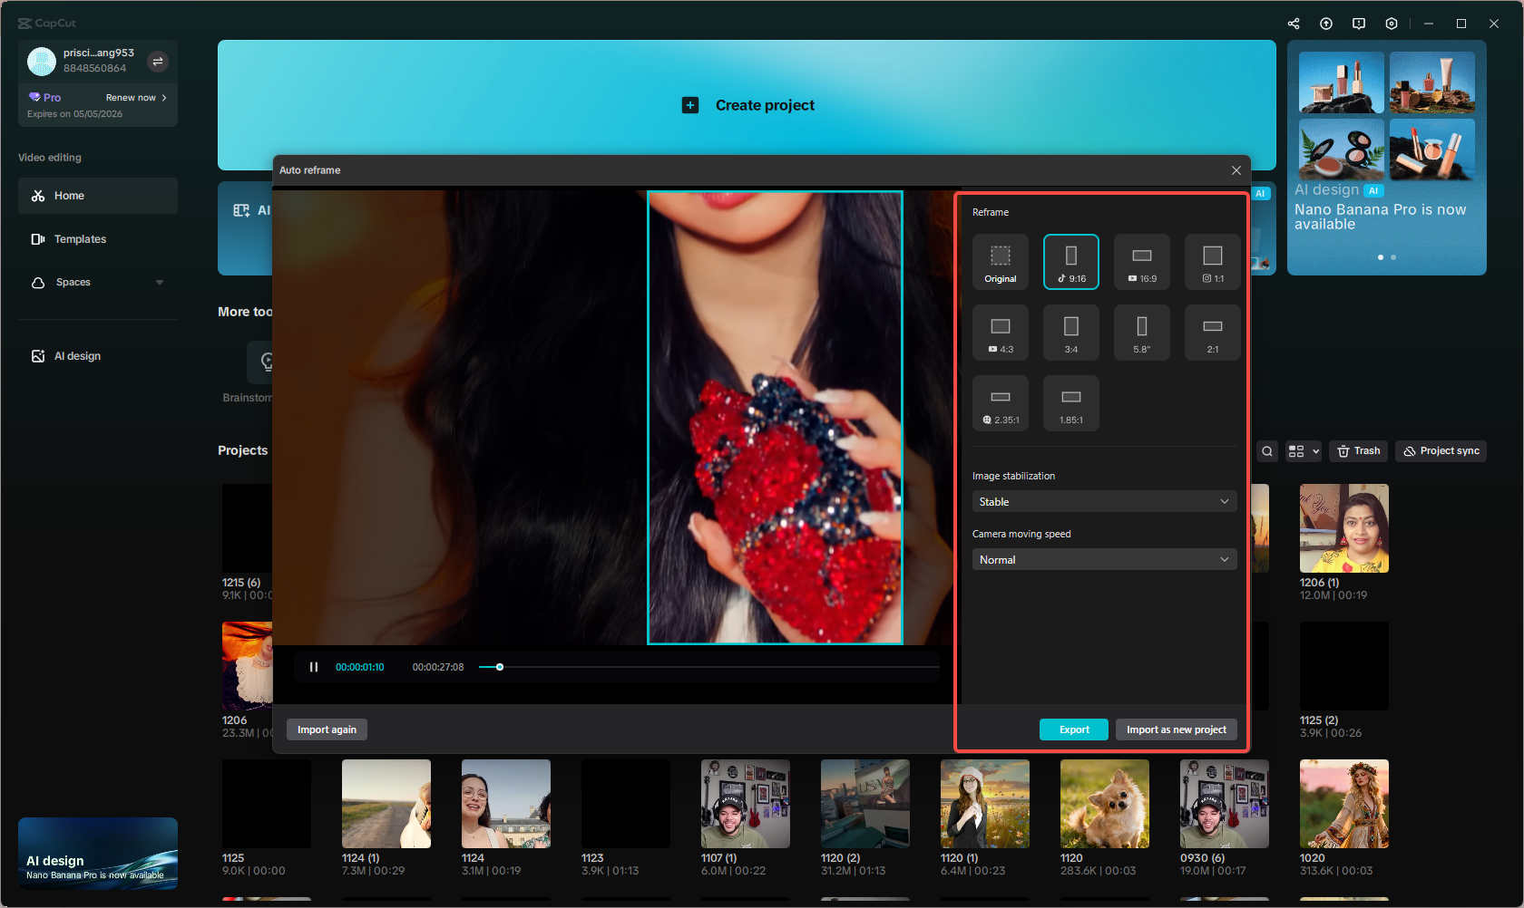Click the Renew now link
This screenshot has width=1524, height=908.
click(x=136, y=98)
